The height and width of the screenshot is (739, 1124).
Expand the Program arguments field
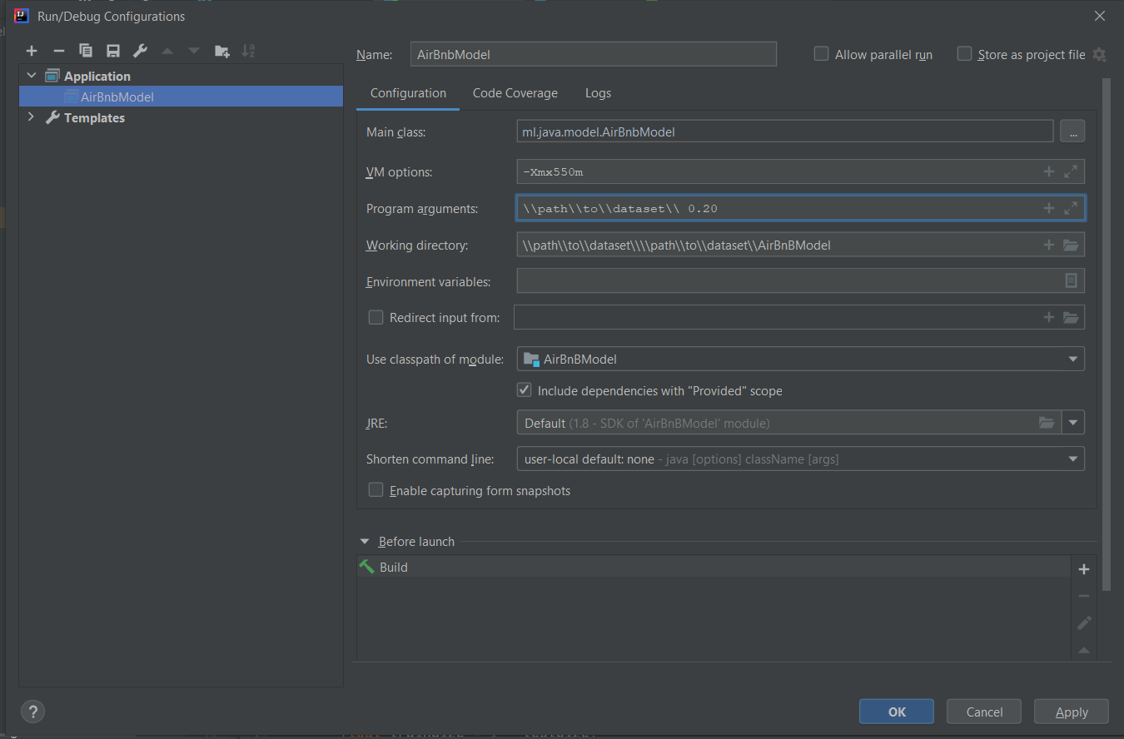(1072, 208)
